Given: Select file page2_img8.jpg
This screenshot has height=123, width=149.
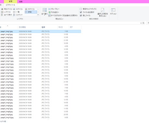Looking at the screenshot, I should coord(40,112).
